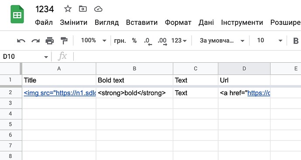301x160 pixels.
Task: Open the Вигляд menu
Action: tap(106, 22)
